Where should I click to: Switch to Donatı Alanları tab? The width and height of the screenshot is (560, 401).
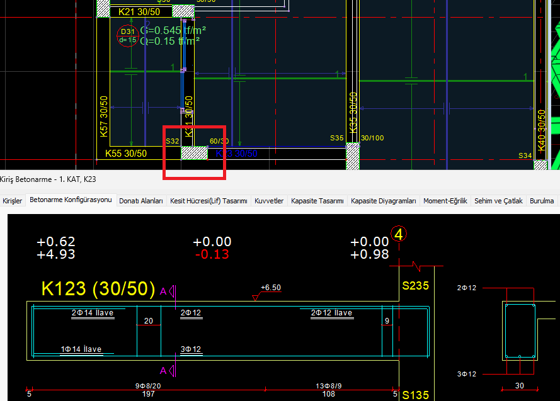coord(141,201)
